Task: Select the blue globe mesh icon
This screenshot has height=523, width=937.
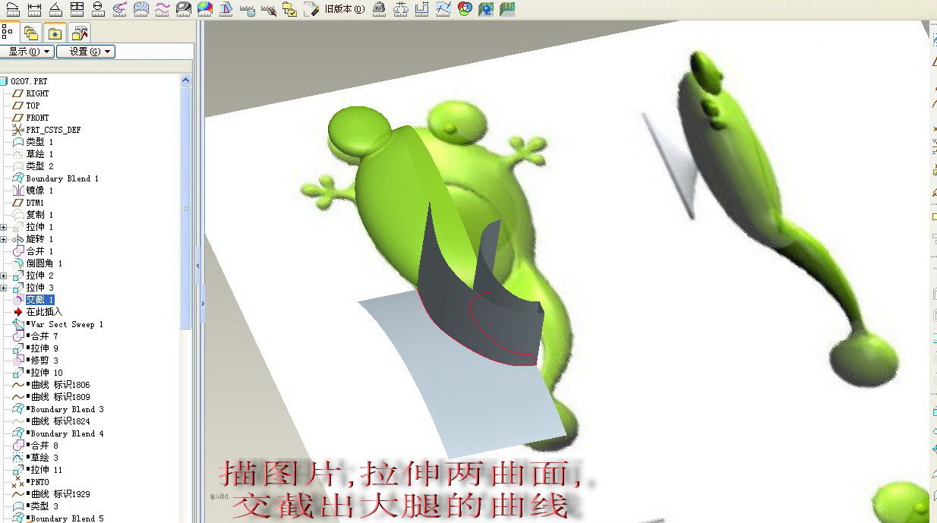Action: 486,9
